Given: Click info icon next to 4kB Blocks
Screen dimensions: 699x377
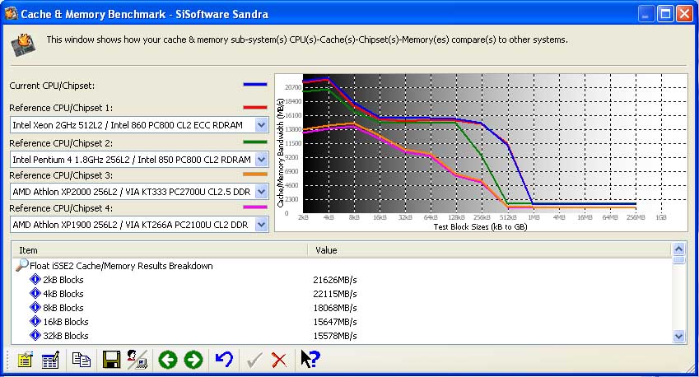Looking at the screenshot, I should (x=35, y=293).
